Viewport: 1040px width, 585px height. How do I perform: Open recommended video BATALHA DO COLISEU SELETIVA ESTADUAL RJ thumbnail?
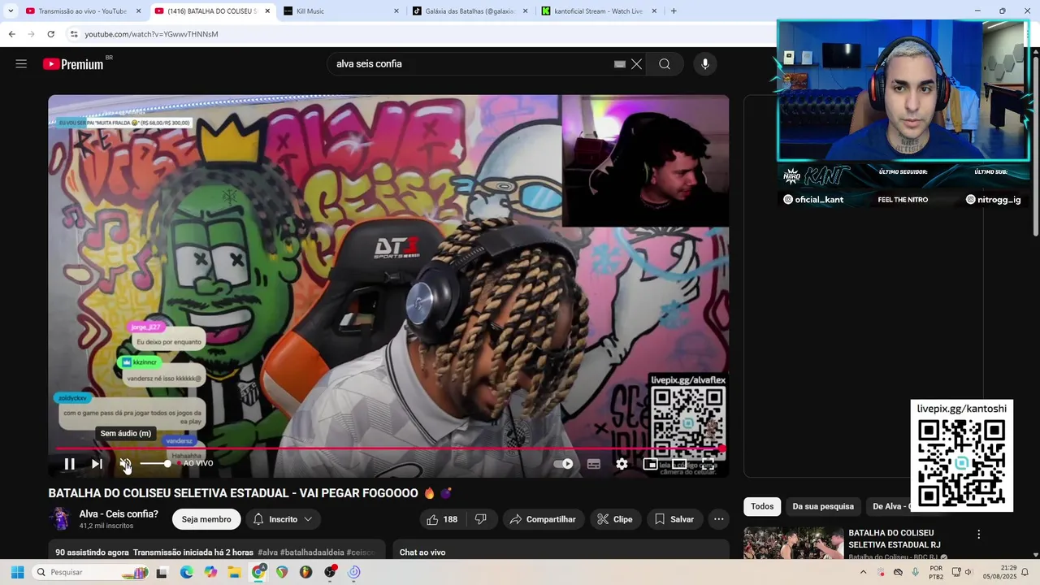click(x=793, y=543)
